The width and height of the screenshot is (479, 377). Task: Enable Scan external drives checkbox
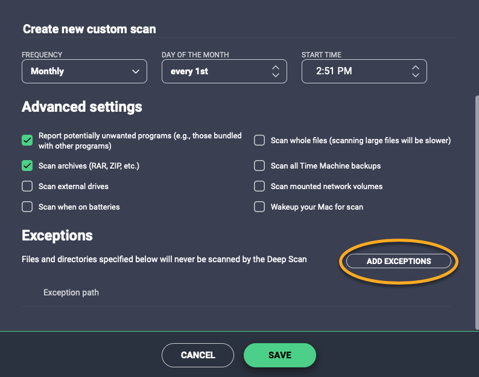click(x=27, y=186)
